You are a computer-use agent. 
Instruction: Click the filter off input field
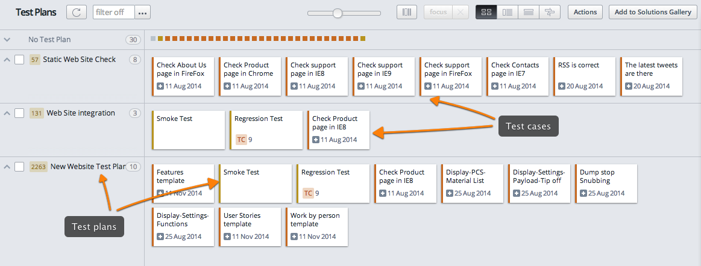tap(113, 13)
